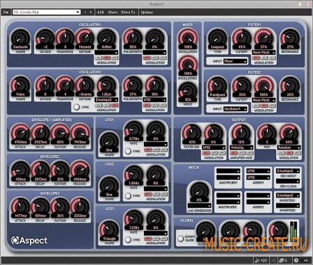Click Oscillator1 Detune knob showing 14cents
The image size is (313, 265).
click(85, 38)
